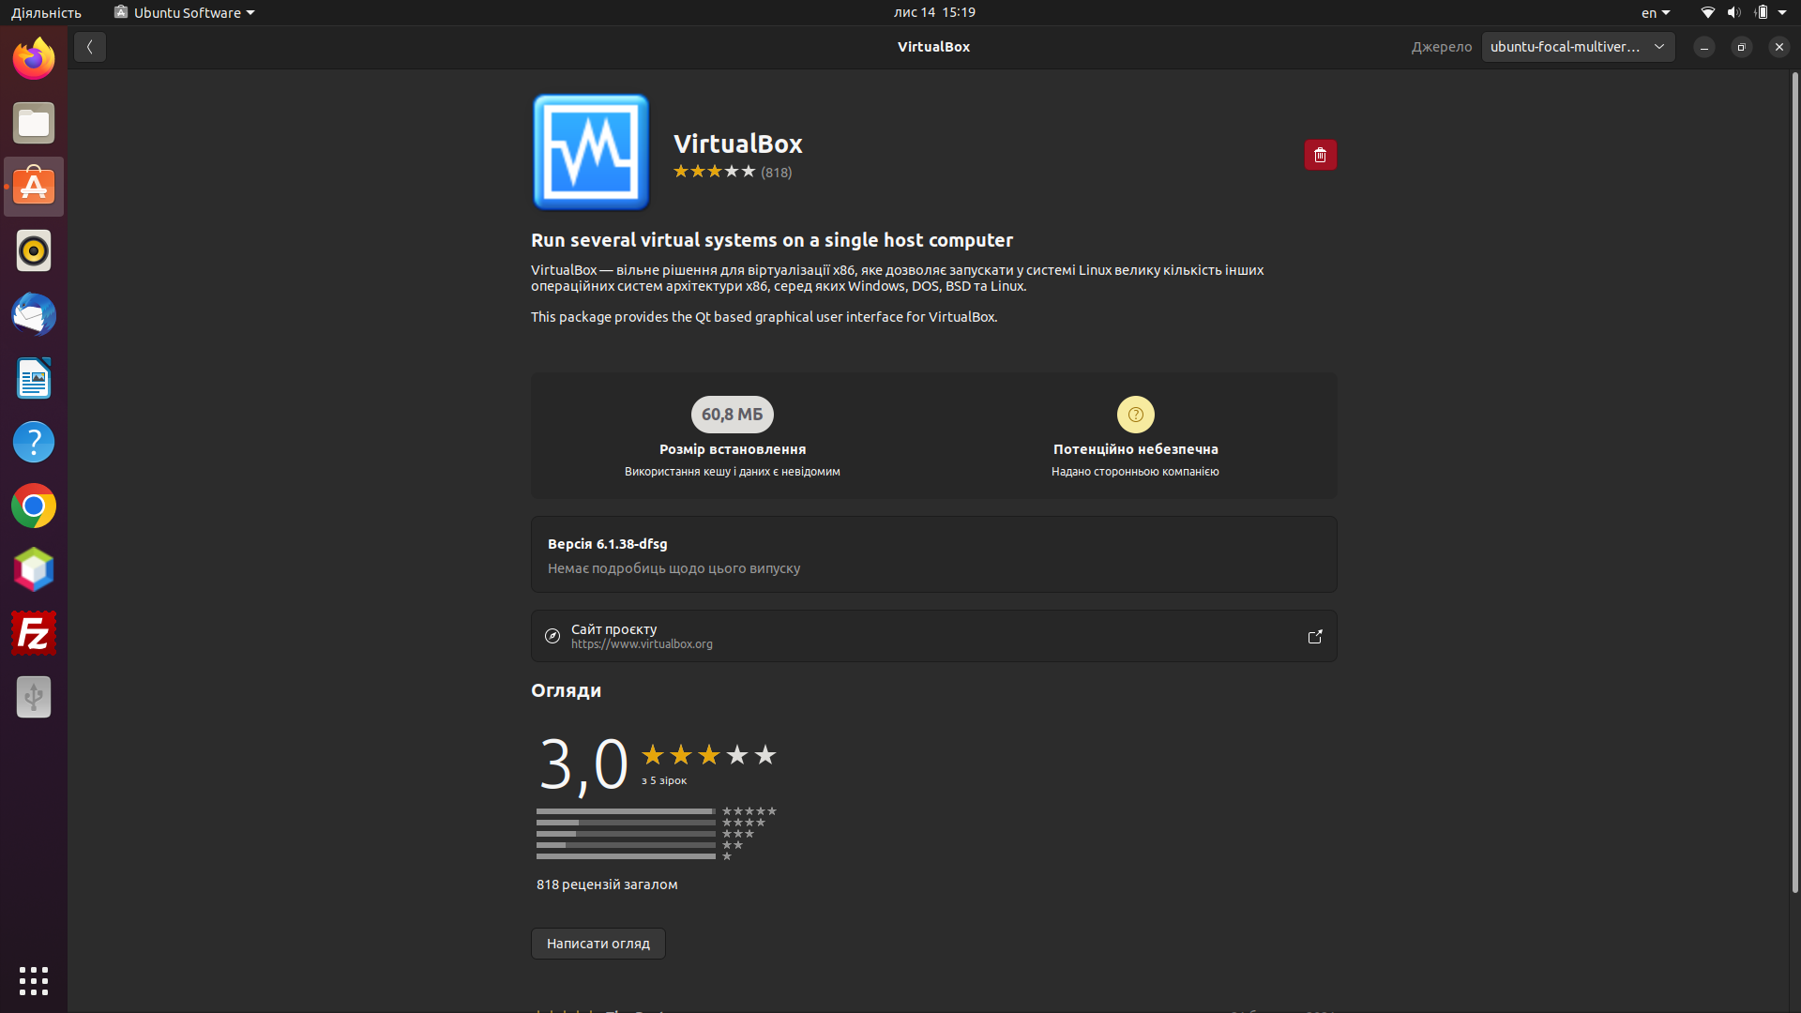Click the yellow question mark safety icon
1801x1013 pixels.
pyautogui.click(x=1136, y=415)
